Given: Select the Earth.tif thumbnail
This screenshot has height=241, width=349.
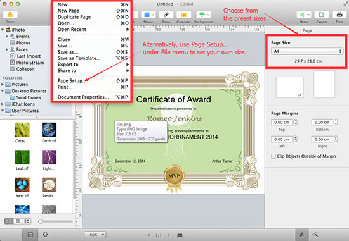Looking at the screenshot, I should pyautogui.click(x=49, y=130).
